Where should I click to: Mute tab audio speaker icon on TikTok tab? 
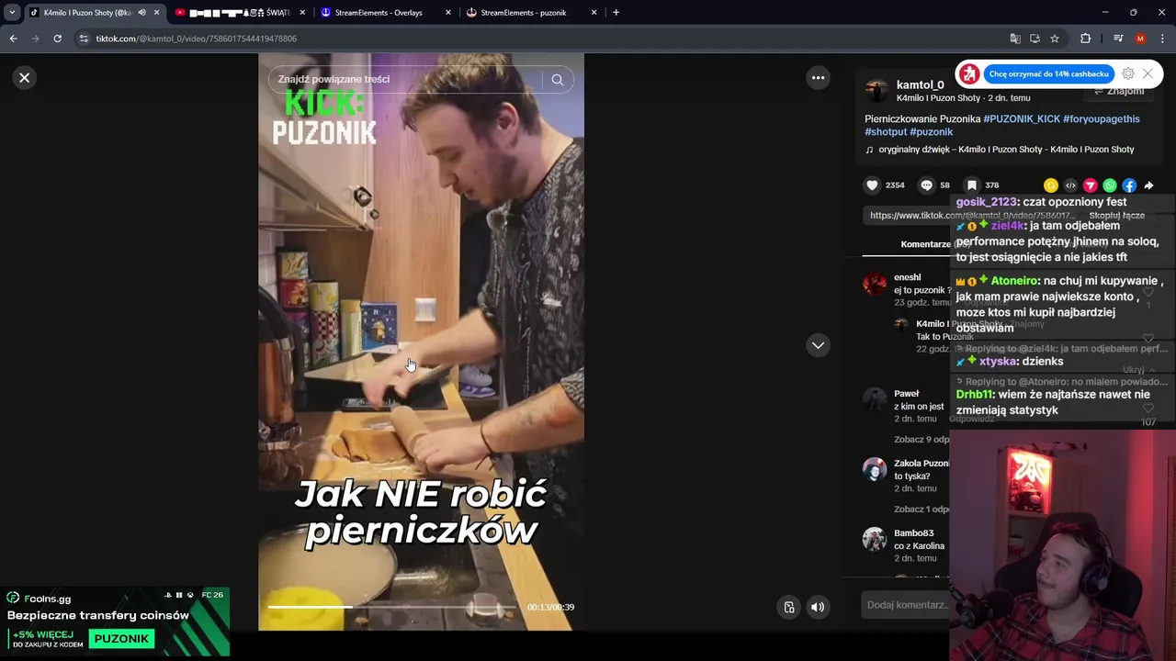coord(141,13)
